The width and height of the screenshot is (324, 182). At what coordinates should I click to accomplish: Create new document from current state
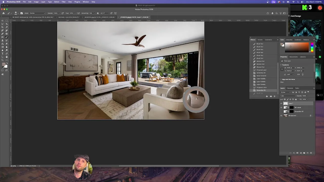pyautogui.click(x=267, y=96)
